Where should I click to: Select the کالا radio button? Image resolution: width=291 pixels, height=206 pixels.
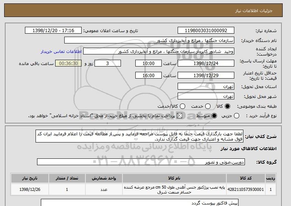point(228,106)
